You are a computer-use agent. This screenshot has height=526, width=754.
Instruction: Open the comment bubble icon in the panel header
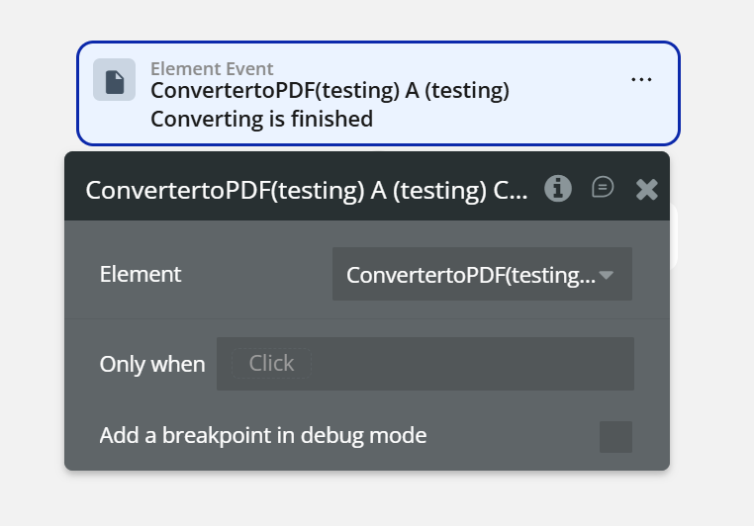pyautogui.click(x=603, y=188)
